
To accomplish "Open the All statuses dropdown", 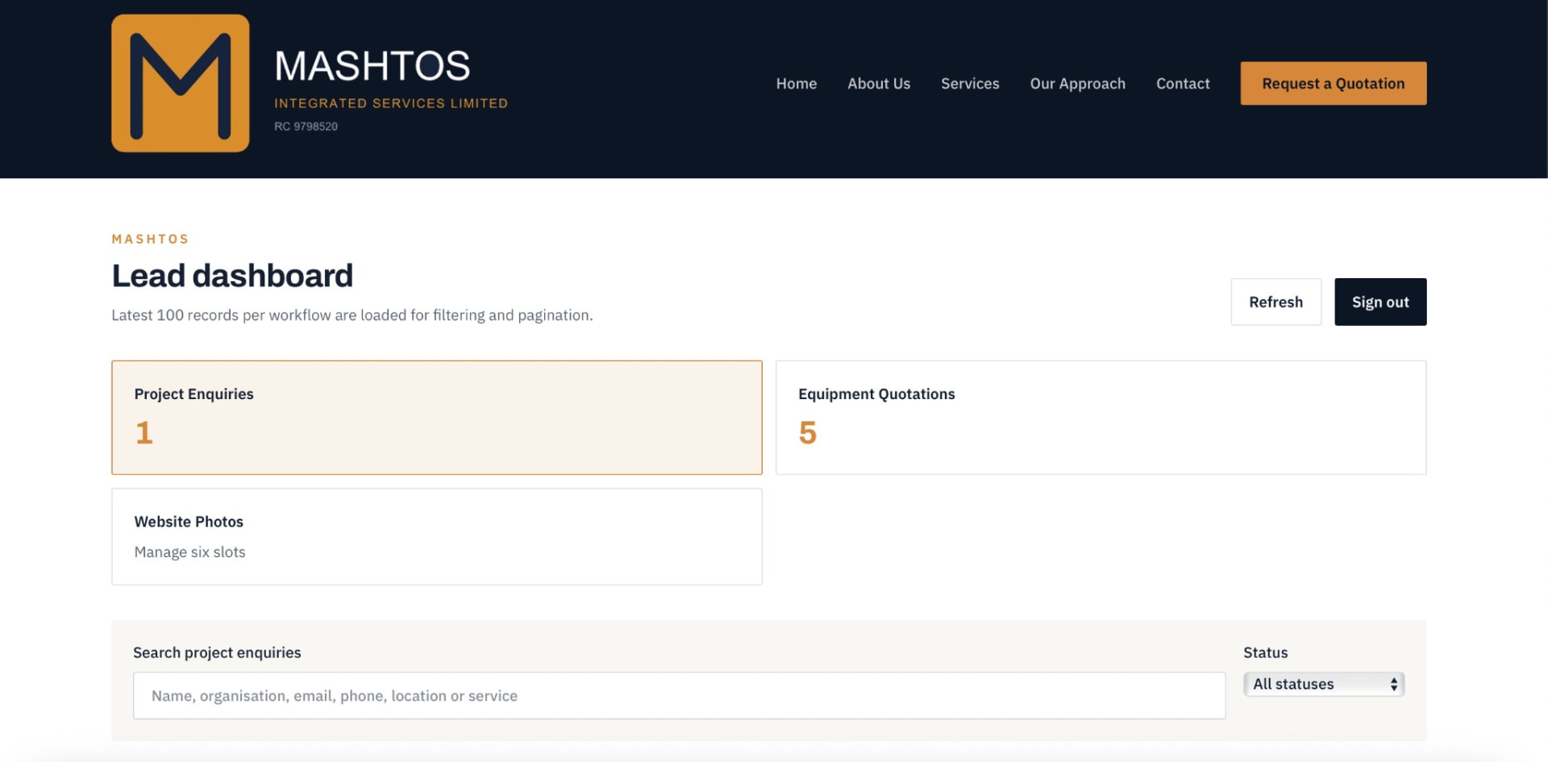I will [1323, 684].
